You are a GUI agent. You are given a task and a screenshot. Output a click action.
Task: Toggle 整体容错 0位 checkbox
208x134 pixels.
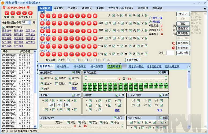[x=59, y=60]
